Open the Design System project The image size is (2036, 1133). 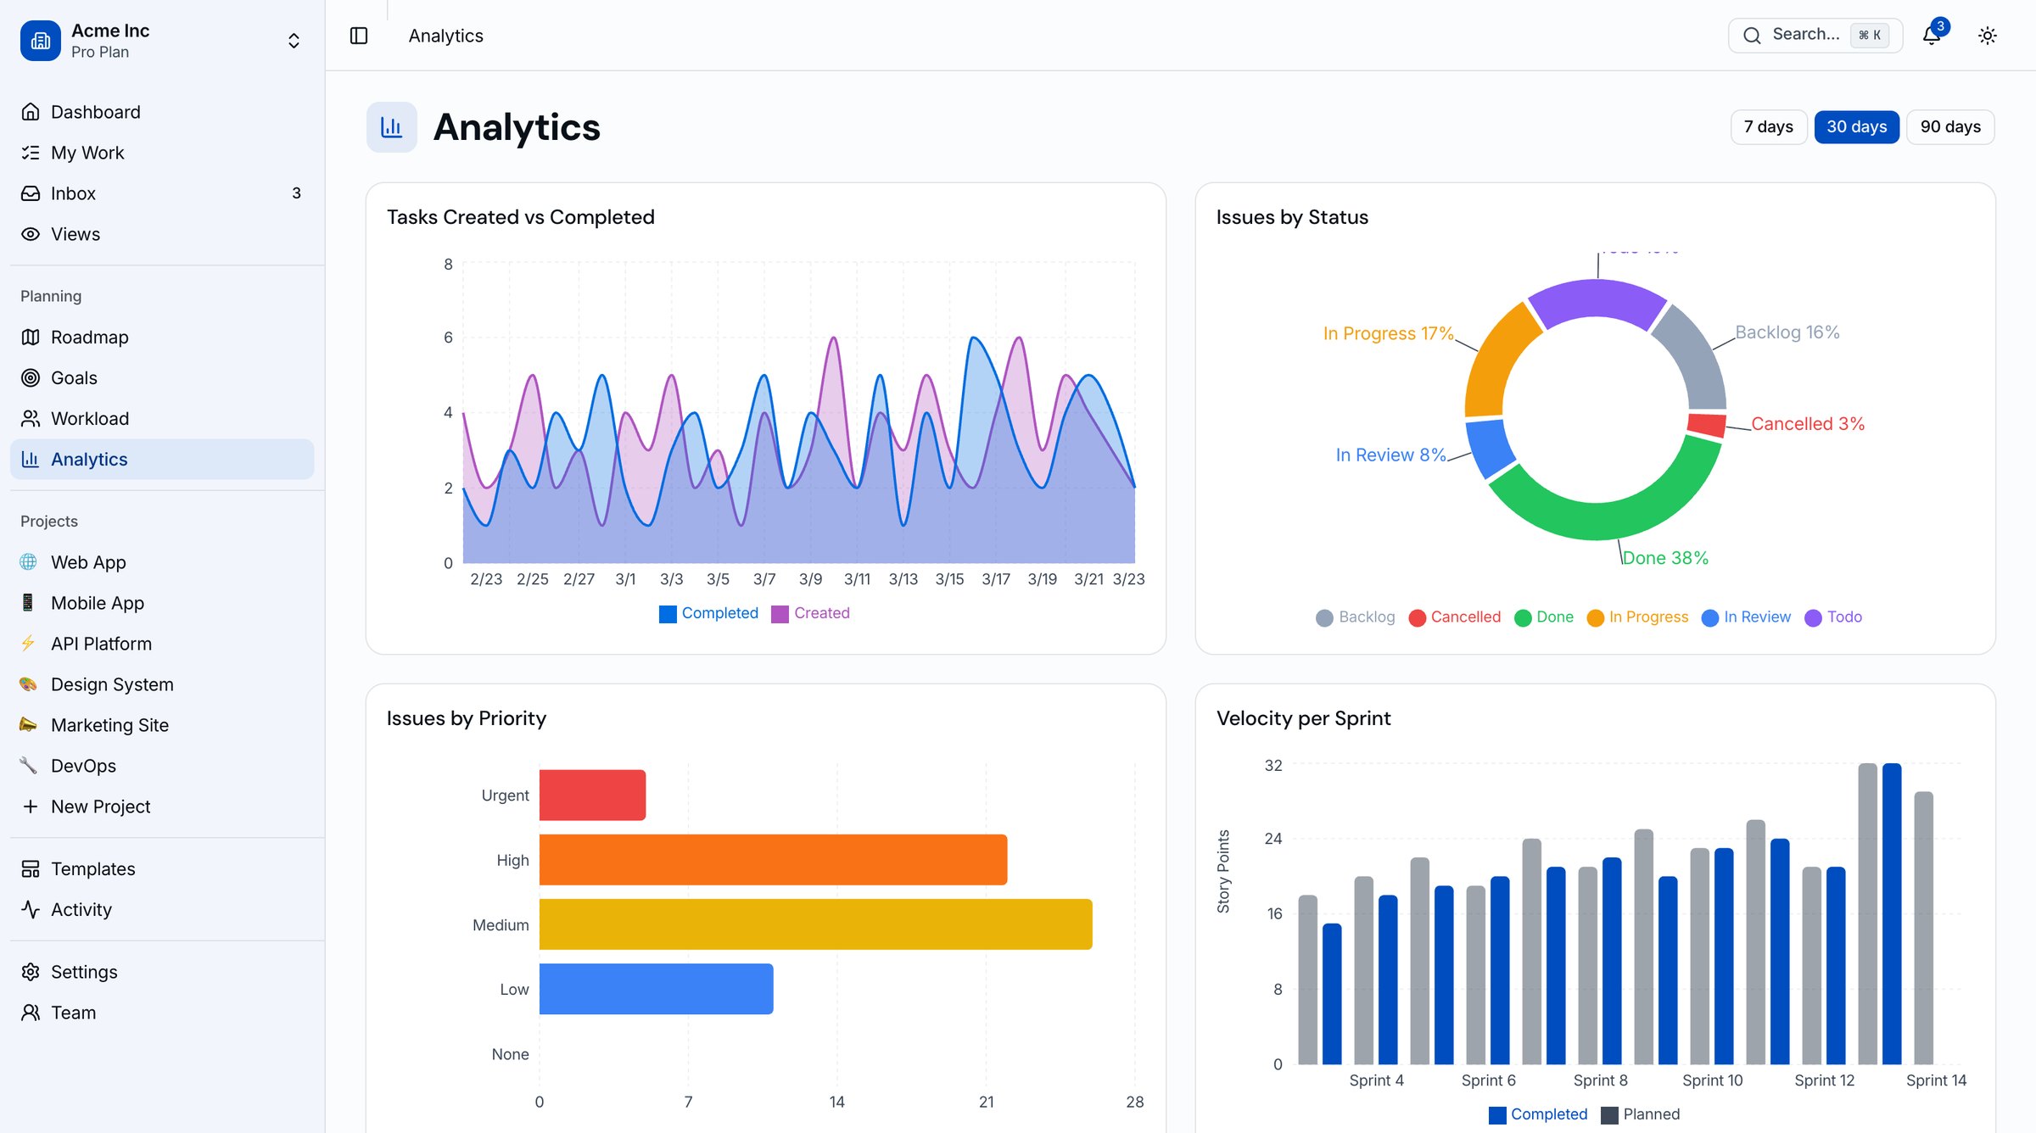coord(162,684)
